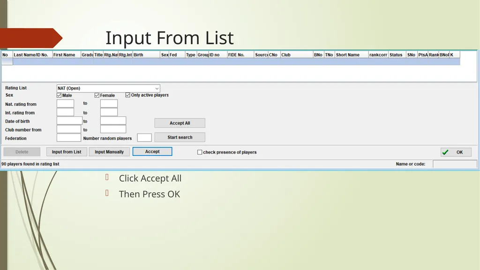Click the Federation input field
480x270 pixels.
click(x=69, y=138)
